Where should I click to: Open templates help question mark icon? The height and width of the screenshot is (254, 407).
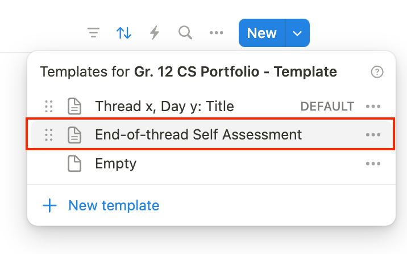377,72
